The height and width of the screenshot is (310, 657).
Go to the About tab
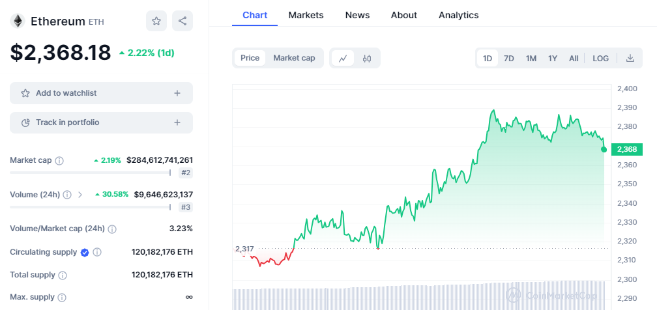point(404,16)
